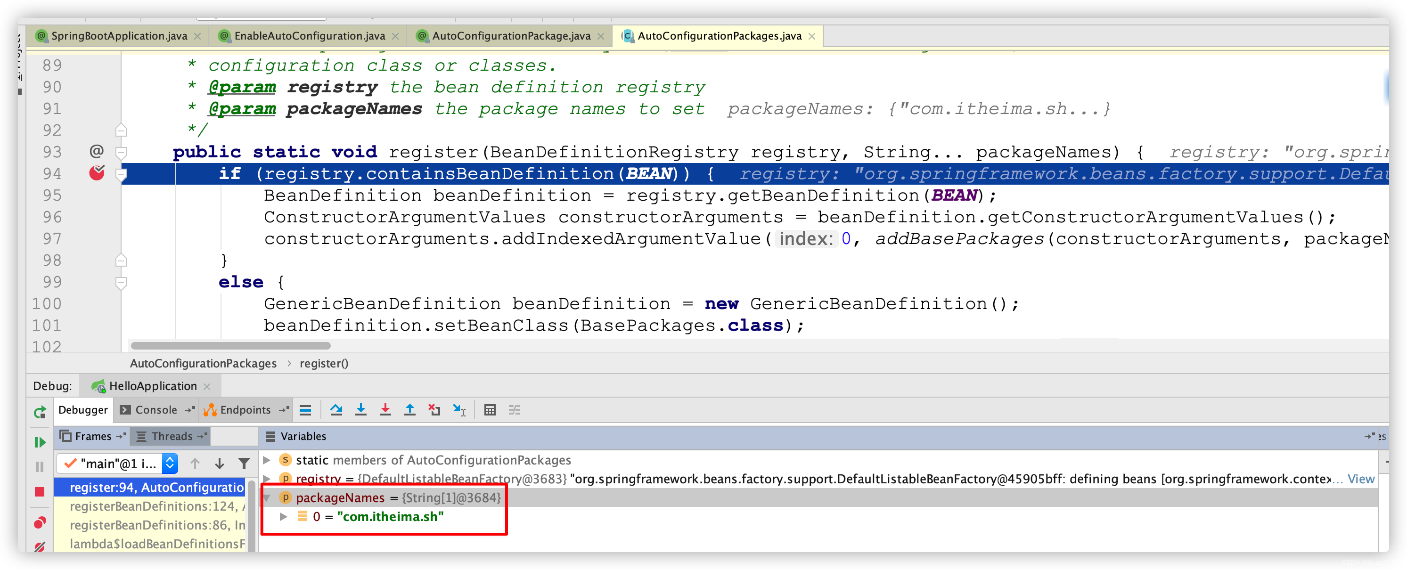Stop the debug session with red square
Image resolution: width=1407 pixels, height=570 pixels.
click(40, 492)
